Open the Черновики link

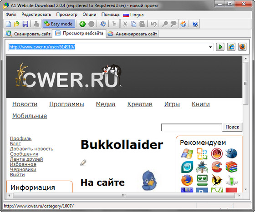click(x=23, y=169)
